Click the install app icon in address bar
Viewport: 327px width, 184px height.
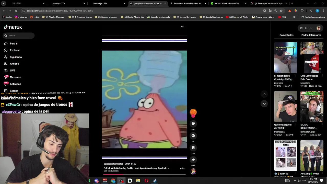(265, 11)
